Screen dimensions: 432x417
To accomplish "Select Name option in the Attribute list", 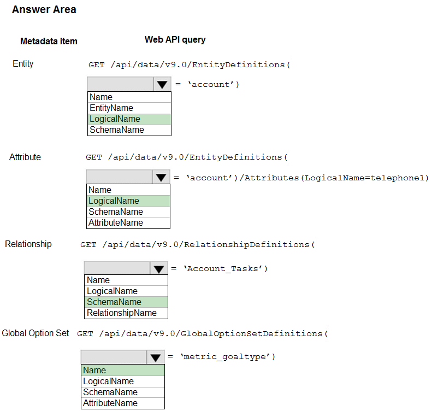I will click(128, 190).
